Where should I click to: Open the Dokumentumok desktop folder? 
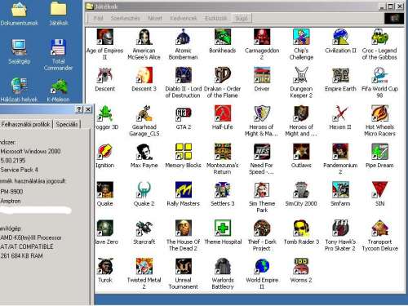click(19, 9)
